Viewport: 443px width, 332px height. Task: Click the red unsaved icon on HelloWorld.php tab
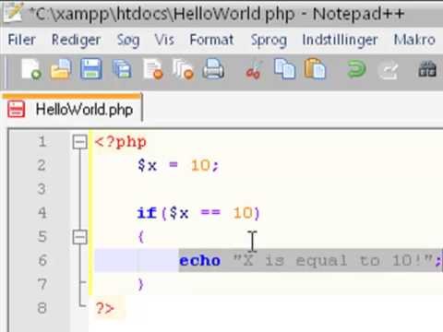click(16, 110)
